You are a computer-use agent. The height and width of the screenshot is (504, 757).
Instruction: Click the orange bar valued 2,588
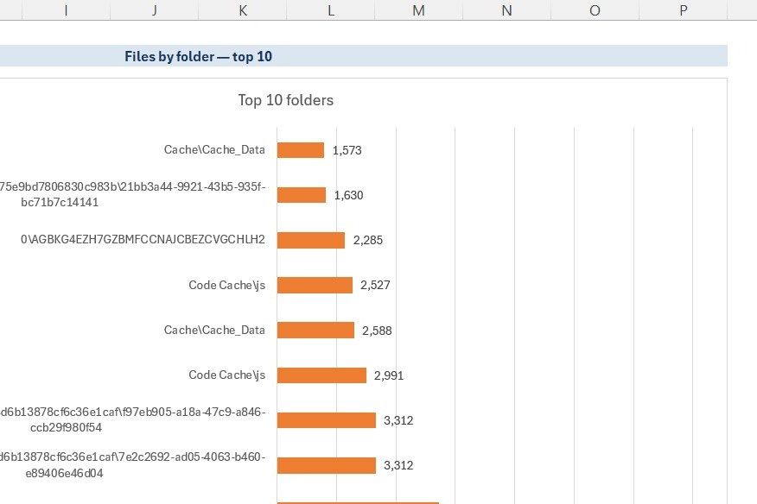pyautogui.click(x=316, y=330)
